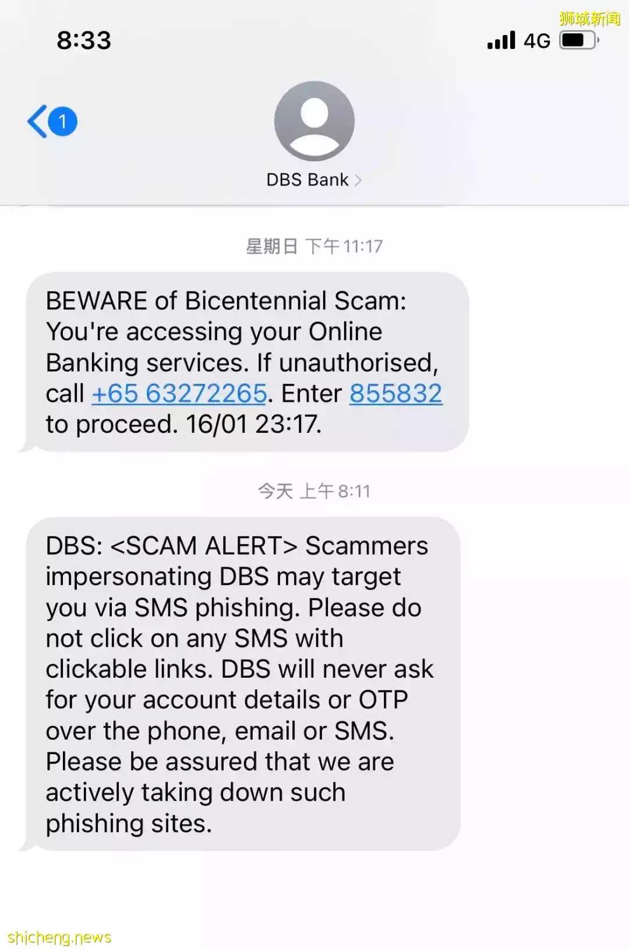Select the Bicentennial Scam message bubble

pyautogui.click(x=245, y=362)
